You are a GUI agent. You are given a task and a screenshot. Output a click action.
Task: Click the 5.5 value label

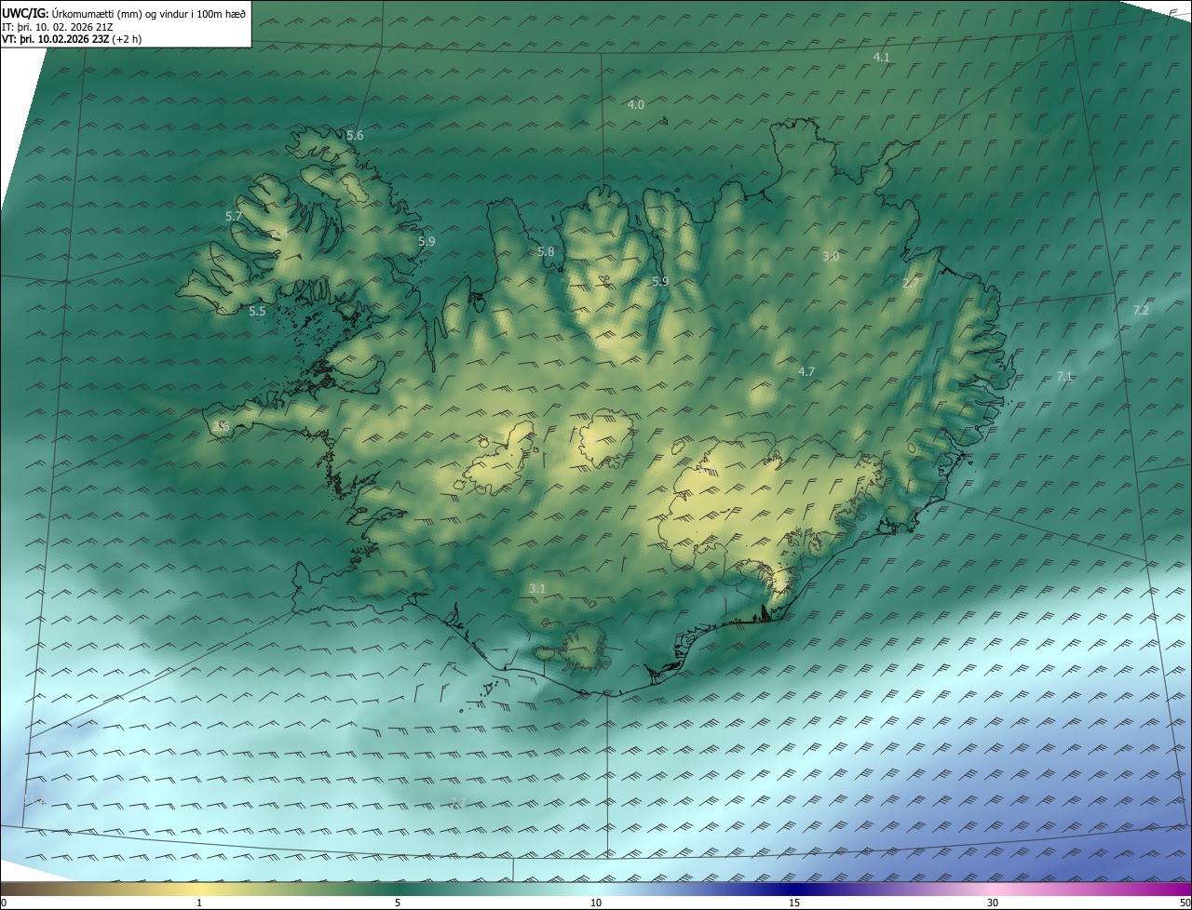(x=257, y=312)
